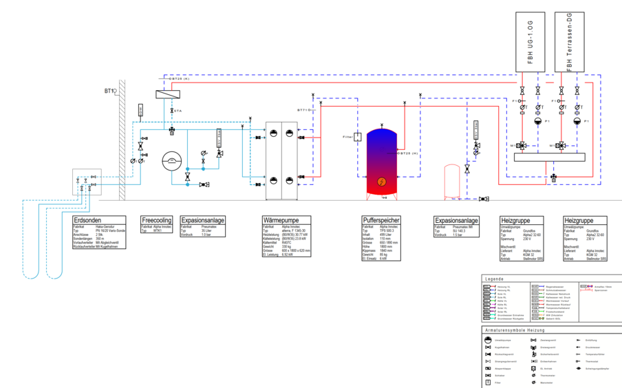This screenshot has height=388, width=622.
Task: Select the Rückschlagventil legend symbol
Action: tap(488, 354)
